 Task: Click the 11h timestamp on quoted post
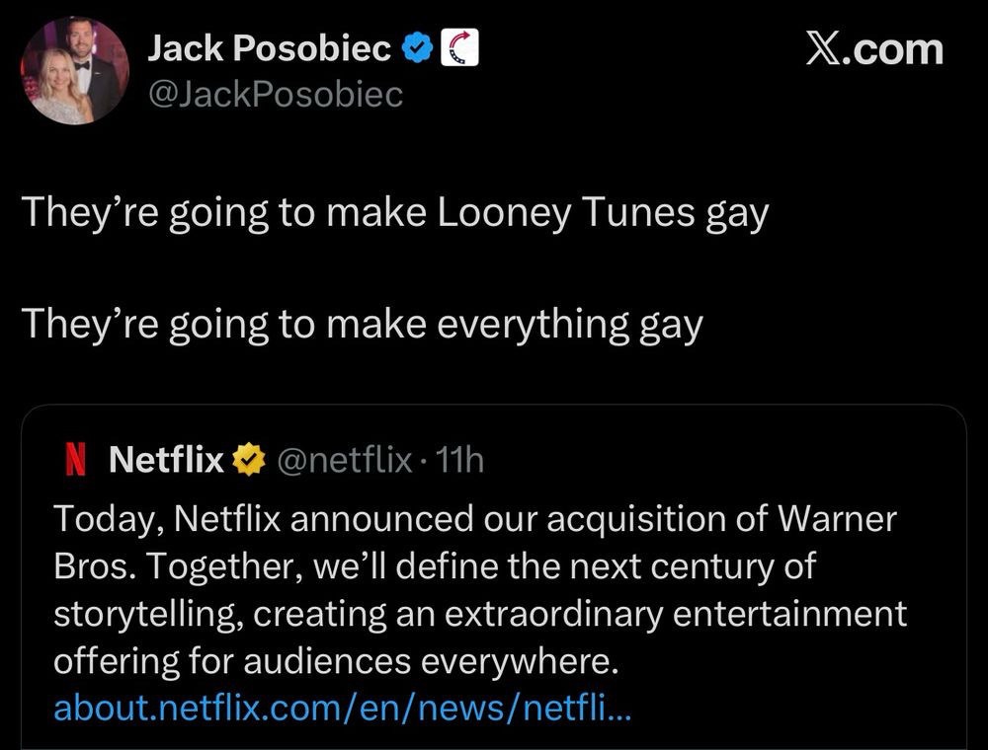461,458
